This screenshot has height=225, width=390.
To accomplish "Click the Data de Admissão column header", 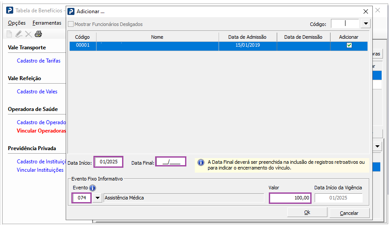I will [248, 37].
